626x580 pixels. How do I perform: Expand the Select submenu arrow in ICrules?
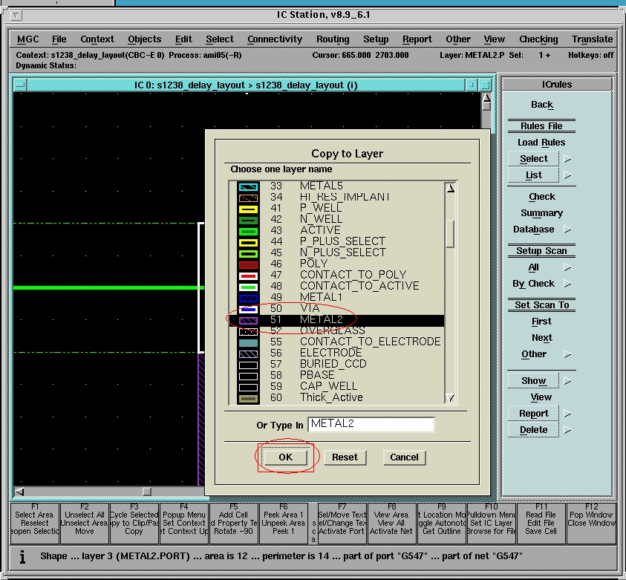[x=568, y=158]
